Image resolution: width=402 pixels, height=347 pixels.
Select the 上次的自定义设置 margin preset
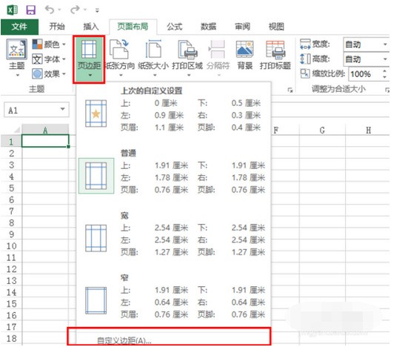(173, 109)
